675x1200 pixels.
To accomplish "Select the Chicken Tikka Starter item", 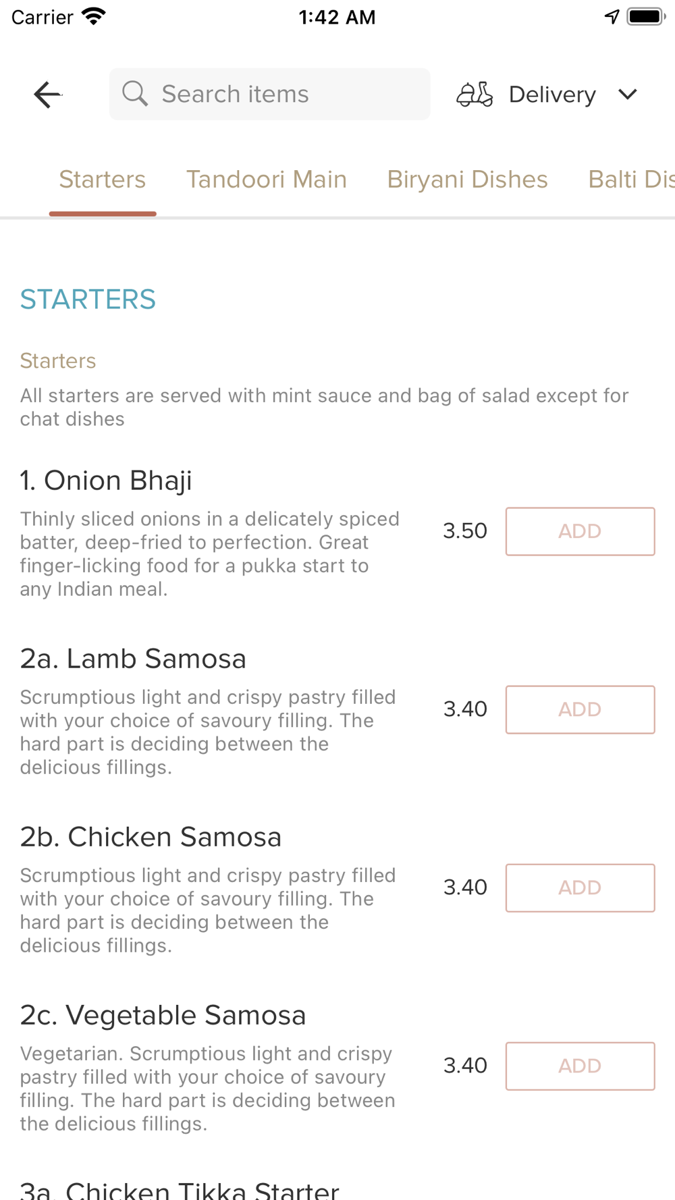I will (180, 1189).
